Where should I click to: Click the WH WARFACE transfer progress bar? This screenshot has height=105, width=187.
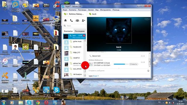point(121,64)
